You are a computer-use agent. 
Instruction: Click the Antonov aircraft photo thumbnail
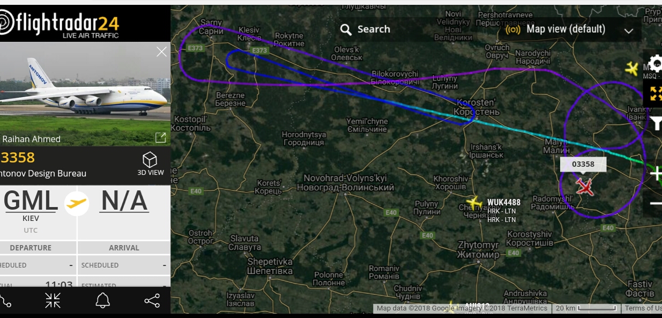click(x=85, y=94)
